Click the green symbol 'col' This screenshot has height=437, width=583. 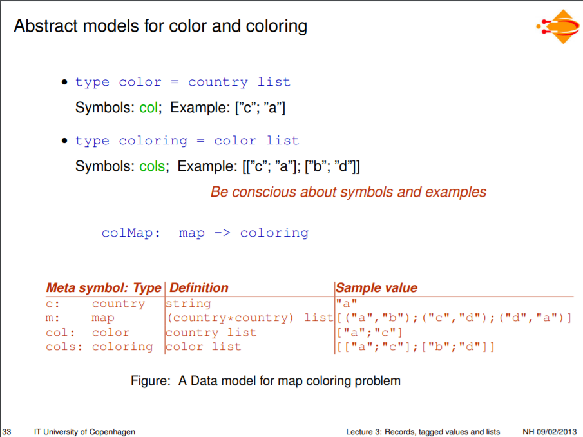click(x=149, y=108)
